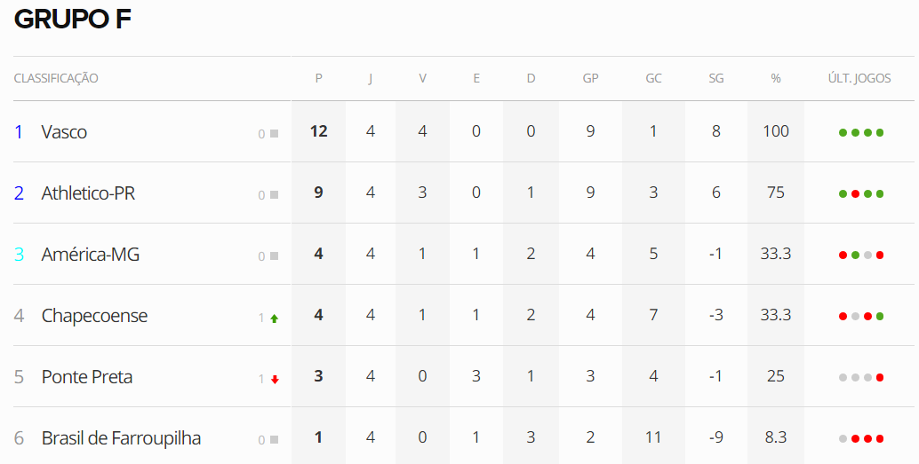Click the SG goal difference column header
Screen dimensions: 919x464
point(715,78)
